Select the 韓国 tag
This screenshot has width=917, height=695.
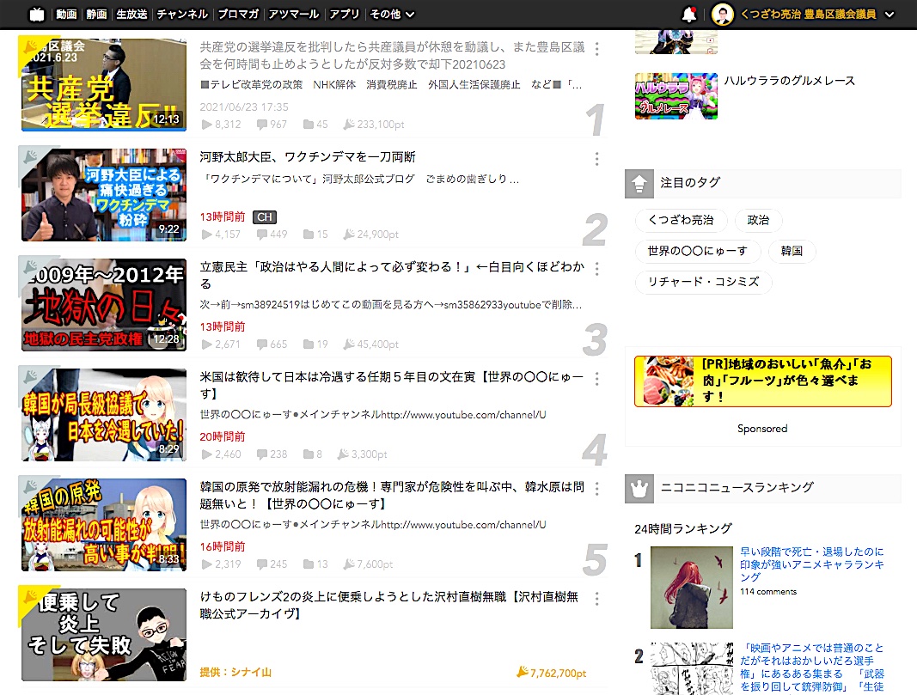click(792, 252)
